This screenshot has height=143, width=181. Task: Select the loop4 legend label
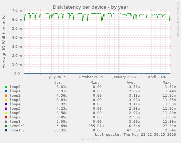[15, 104]
